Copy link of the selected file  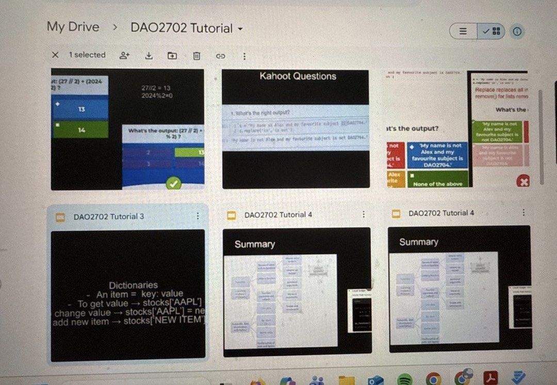pyautogui.click(x=221, y=56)
